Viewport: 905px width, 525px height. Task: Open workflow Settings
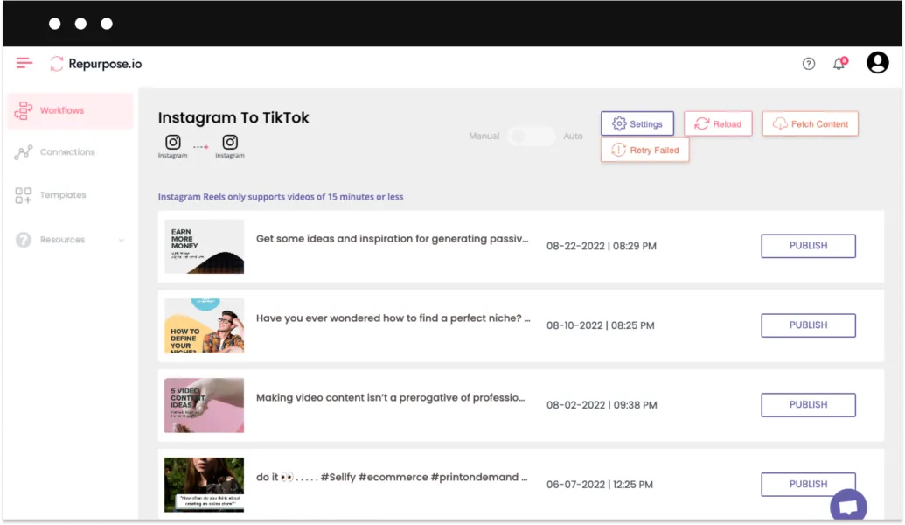coord(637,123)
